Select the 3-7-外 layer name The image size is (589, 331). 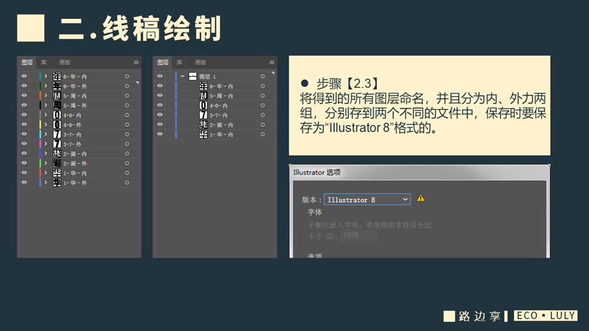[x=72, y=144]
